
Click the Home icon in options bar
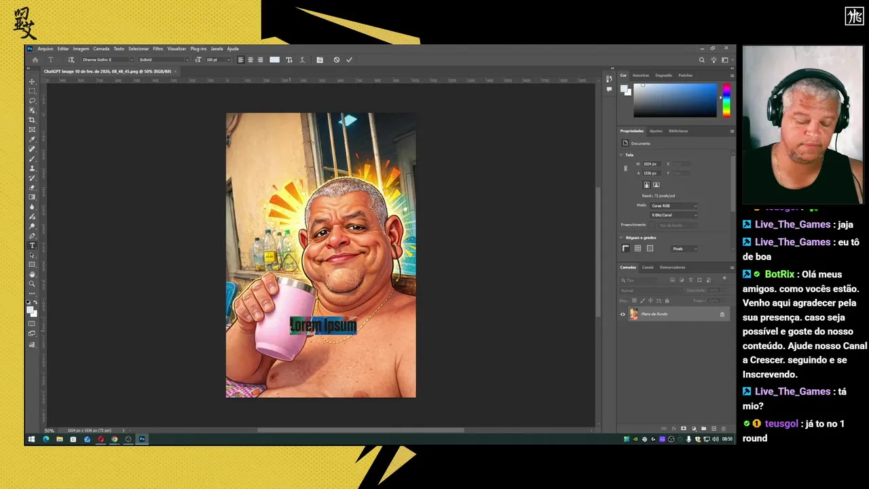[x=35, y=60]
